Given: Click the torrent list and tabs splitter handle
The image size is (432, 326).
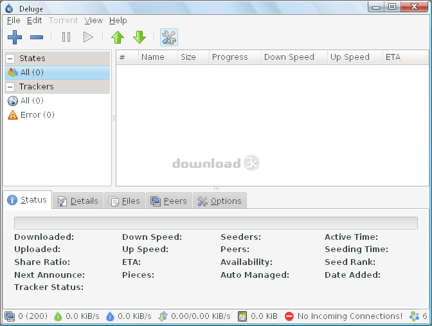Looking at the screenshot, I should click(216, 188).
